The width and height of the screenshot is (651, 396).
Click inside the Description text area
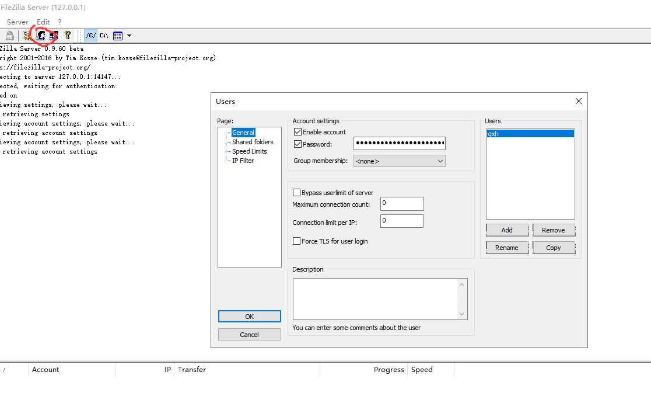tap(375, 299)
